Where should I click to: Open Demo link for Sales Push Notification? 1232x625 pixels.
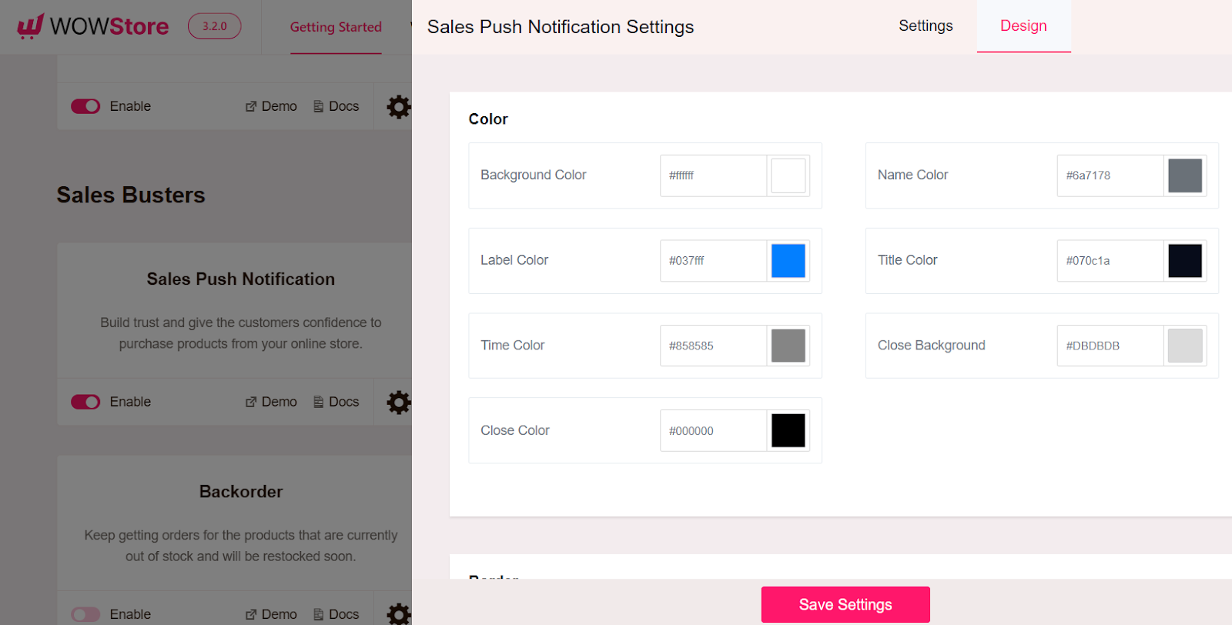click(271, 402)
